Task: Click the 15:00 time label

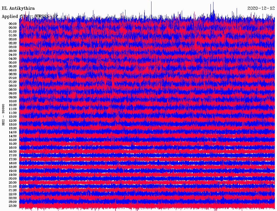Action: 13,140
